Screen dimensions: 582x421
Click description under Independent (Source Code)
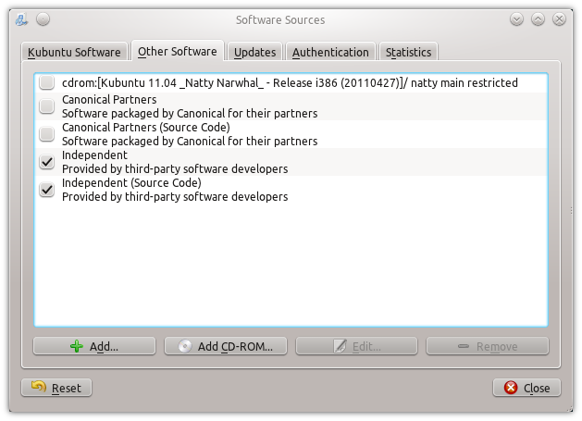pyautogui.click(x=175, y=197)
